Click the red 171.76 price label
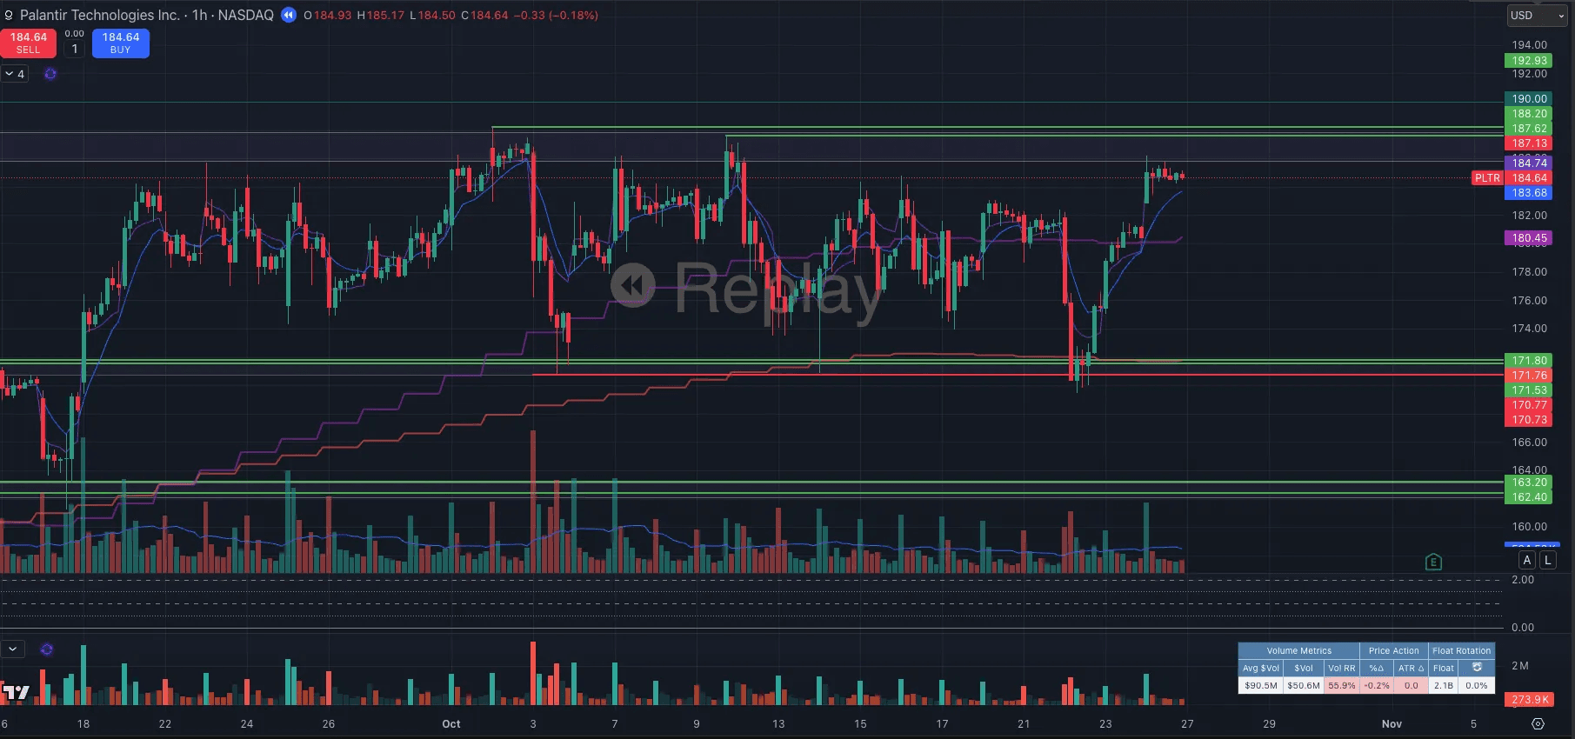The image size is (1575, 739). [x=1529, y=376]
